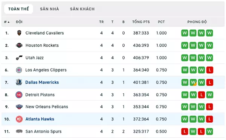
Task: Switch to the SÂN KHÁCH tab
Action: (82, 9)
